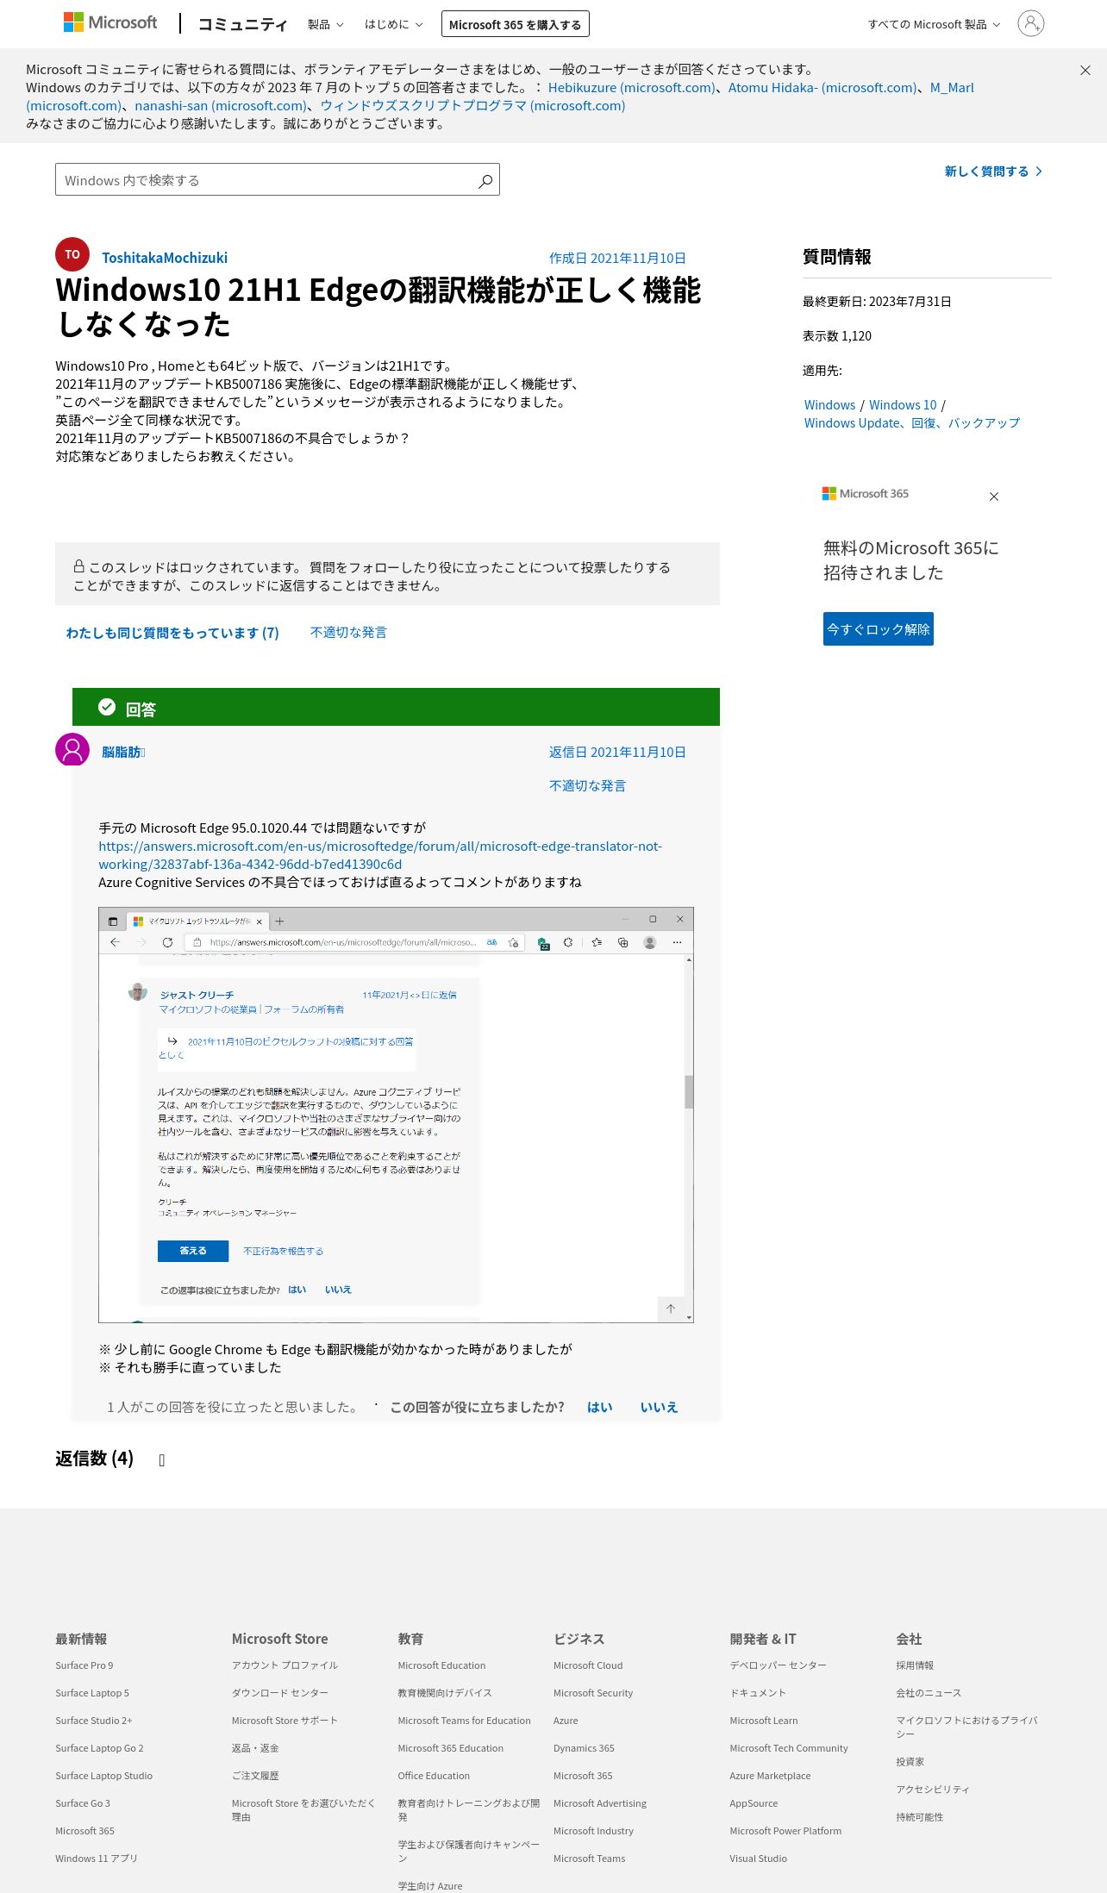Image resolution: width=1107 pixels, height=1893 pixels.
Task: Click Microsoft 365 を購入する button
Action: pyautogui.click(x=515, y=24)
